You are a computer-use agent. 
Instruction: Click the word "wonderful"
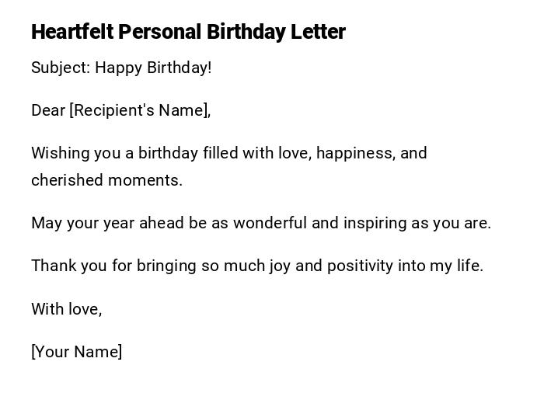(270, 223)
